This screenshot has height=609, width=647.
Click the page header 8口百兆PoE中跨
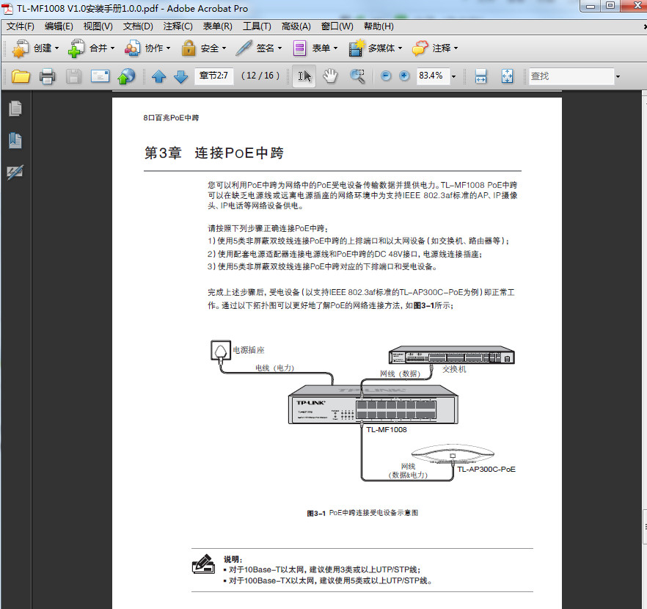[171, 118]
